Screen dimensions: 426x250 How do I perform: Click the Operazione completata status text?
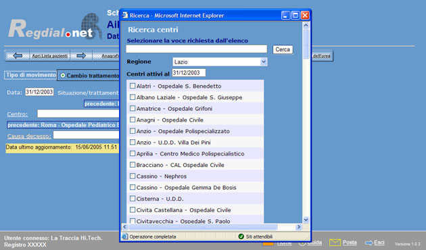(153, 236)
